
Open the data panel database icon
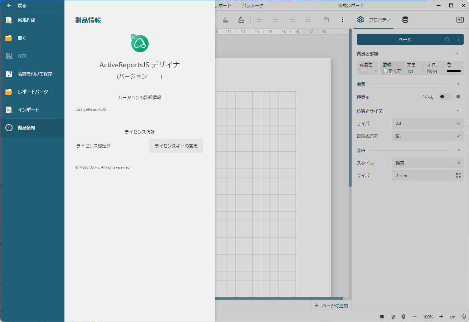click(x=405, y=20)
